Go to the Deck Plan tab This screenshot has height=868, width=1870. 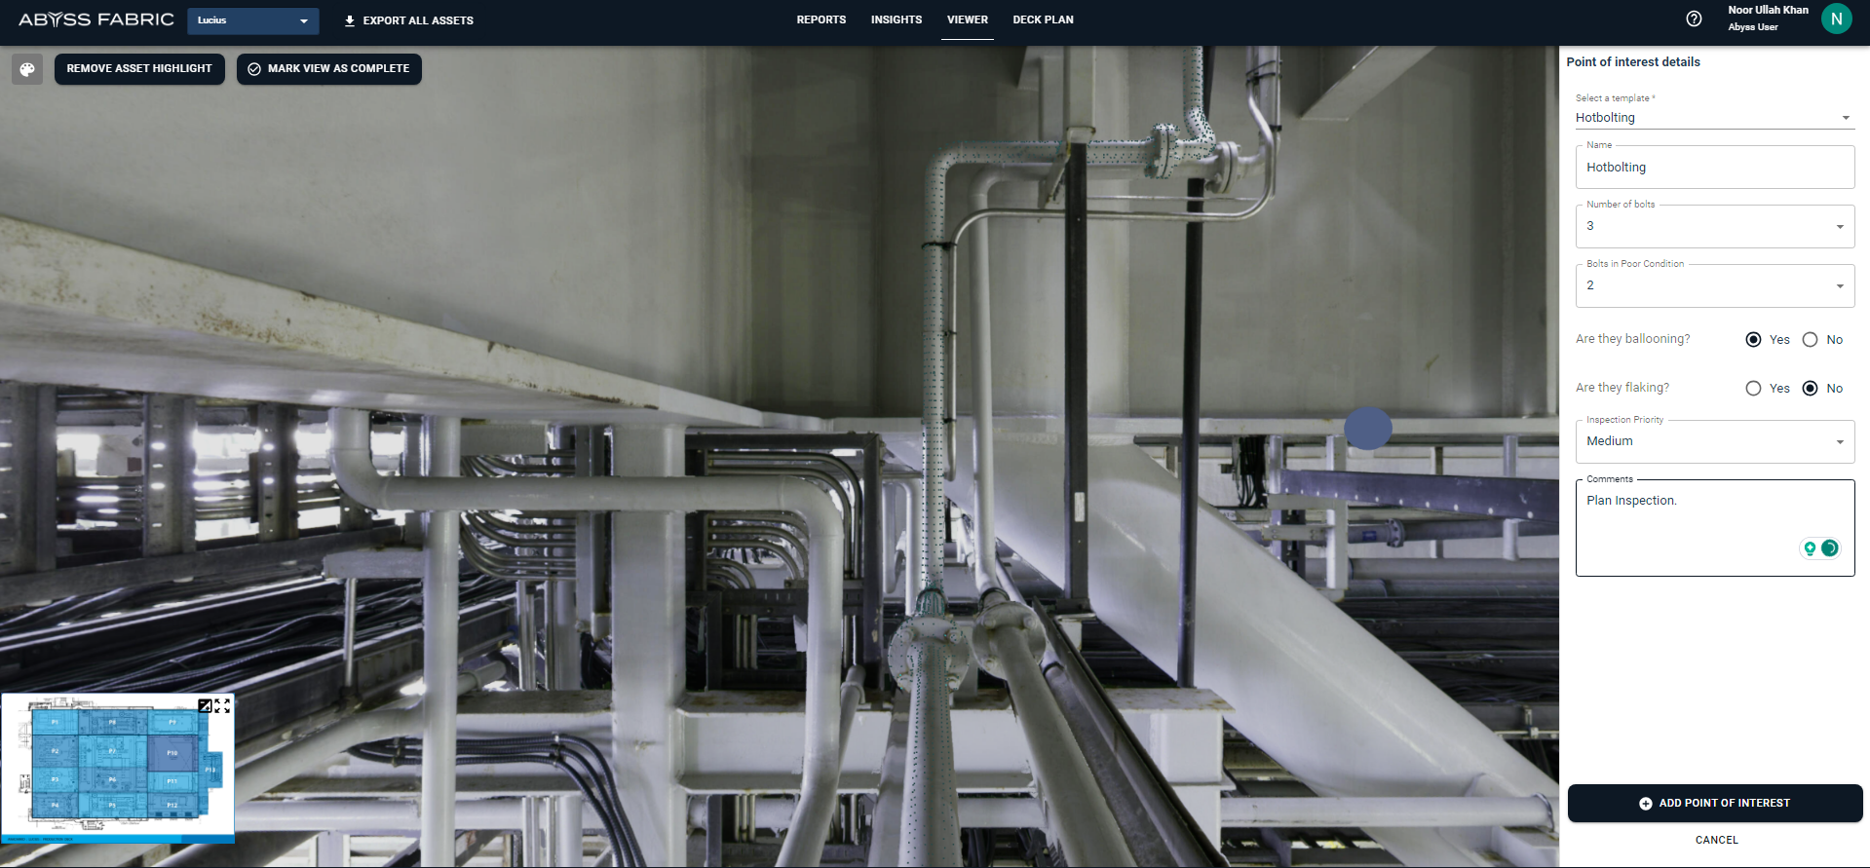1043,19
